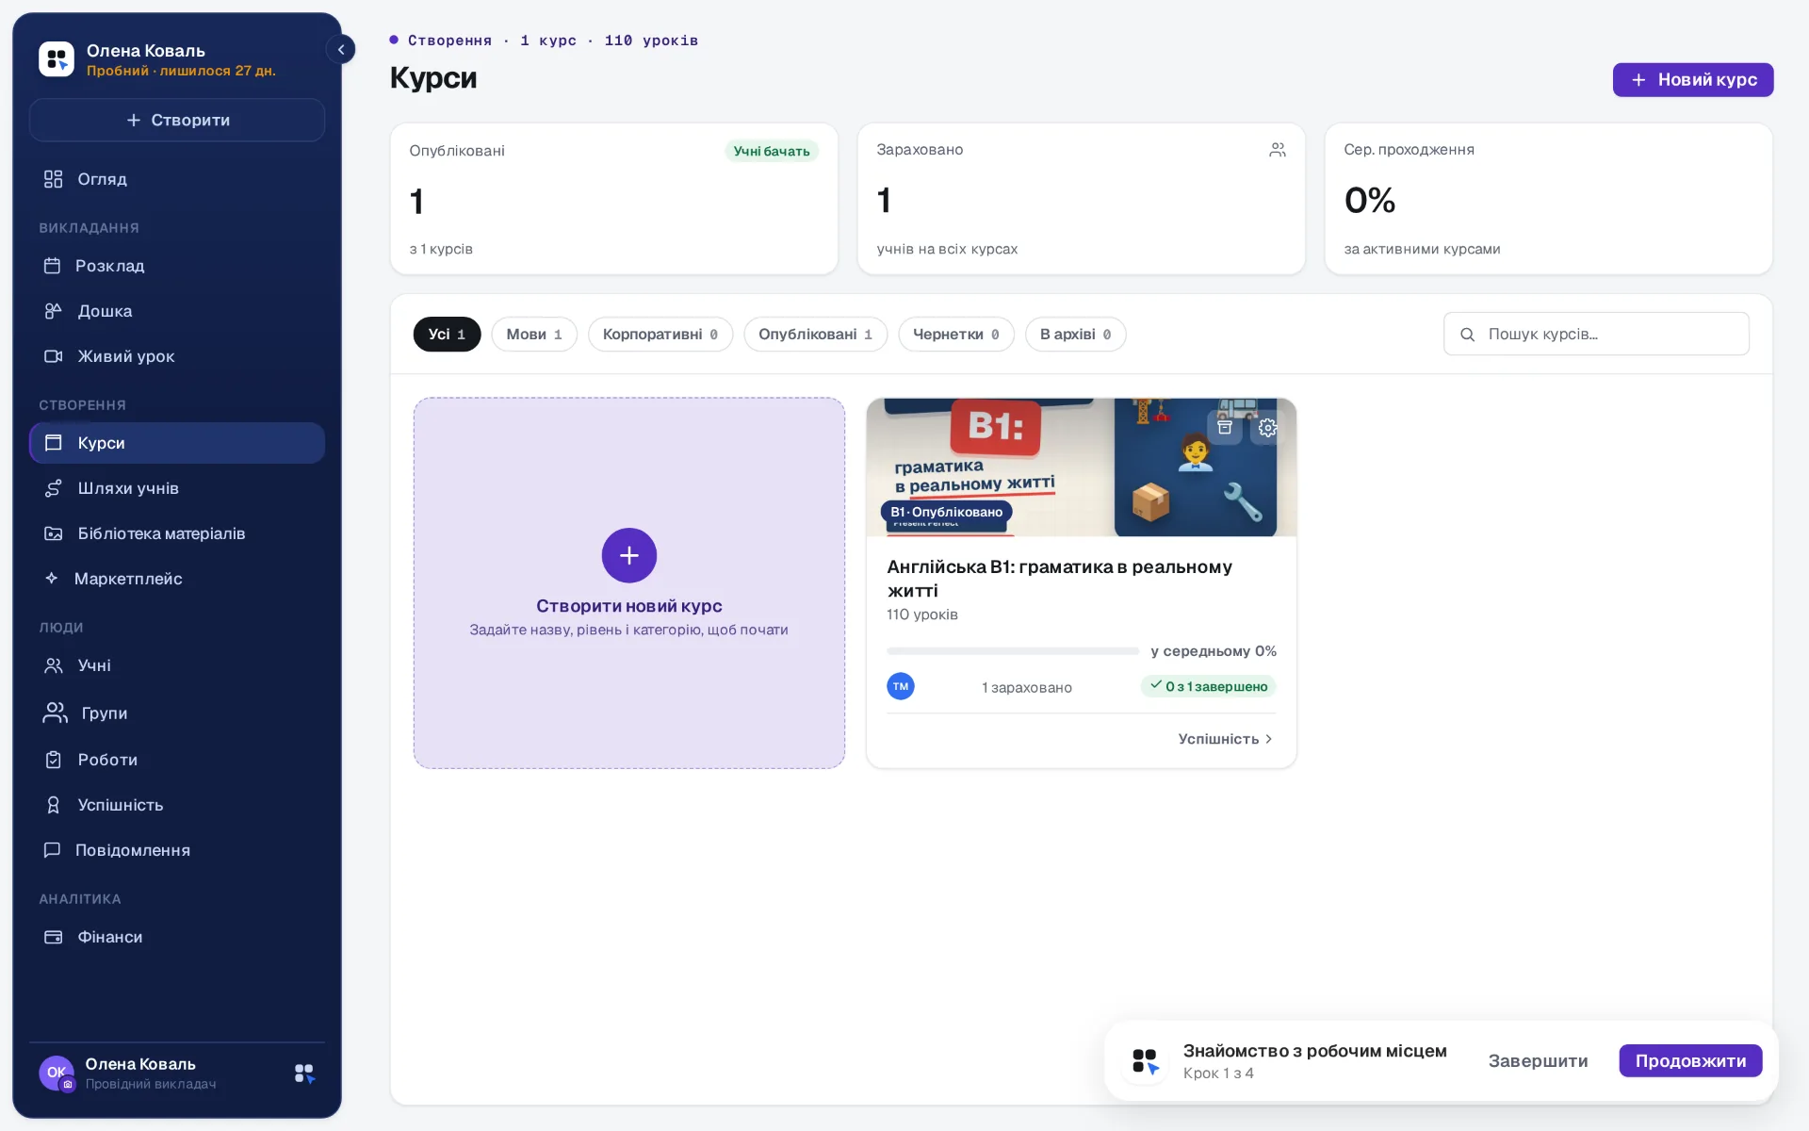This screenshot has height=1131, width=1809.
Task: Collapse the sidebar with the chevron button
Action: (x=341, y=49)
